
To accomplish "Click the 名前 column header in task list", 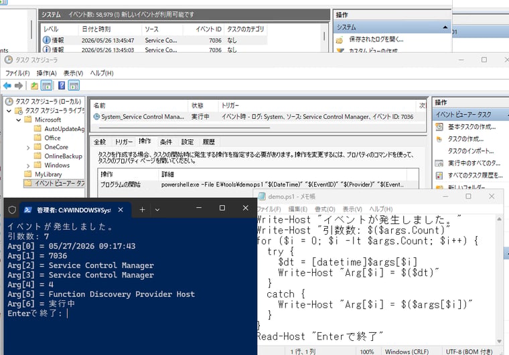I will coord(139,106).
